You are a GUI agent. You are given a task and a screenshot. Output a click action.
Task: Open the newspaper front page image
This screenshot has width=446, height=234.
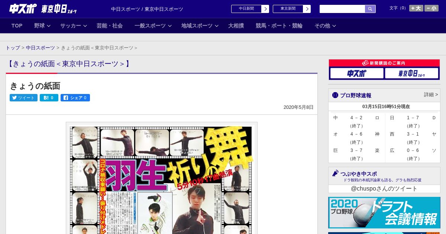click(162, 178)
